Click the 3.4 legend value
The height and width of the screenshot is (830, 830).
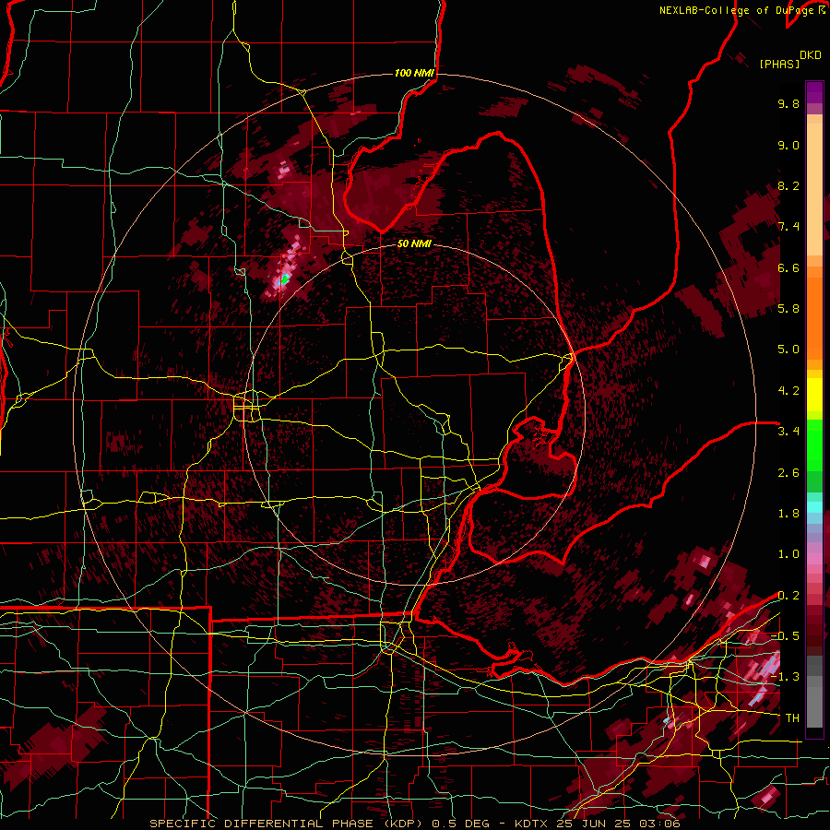(x=788, y=432)
